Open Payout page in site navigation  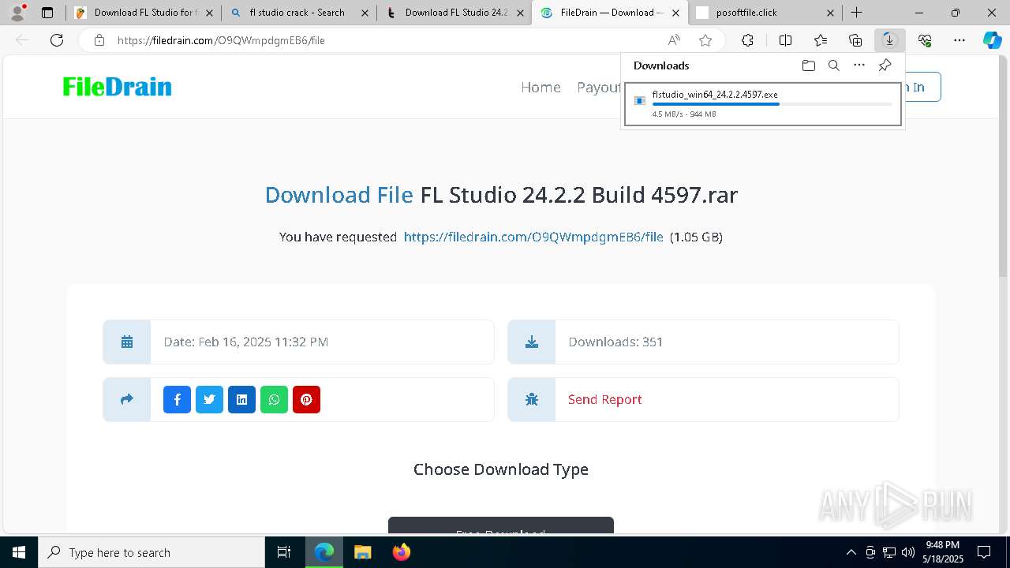pyautogui.click(x=599, y=87)
